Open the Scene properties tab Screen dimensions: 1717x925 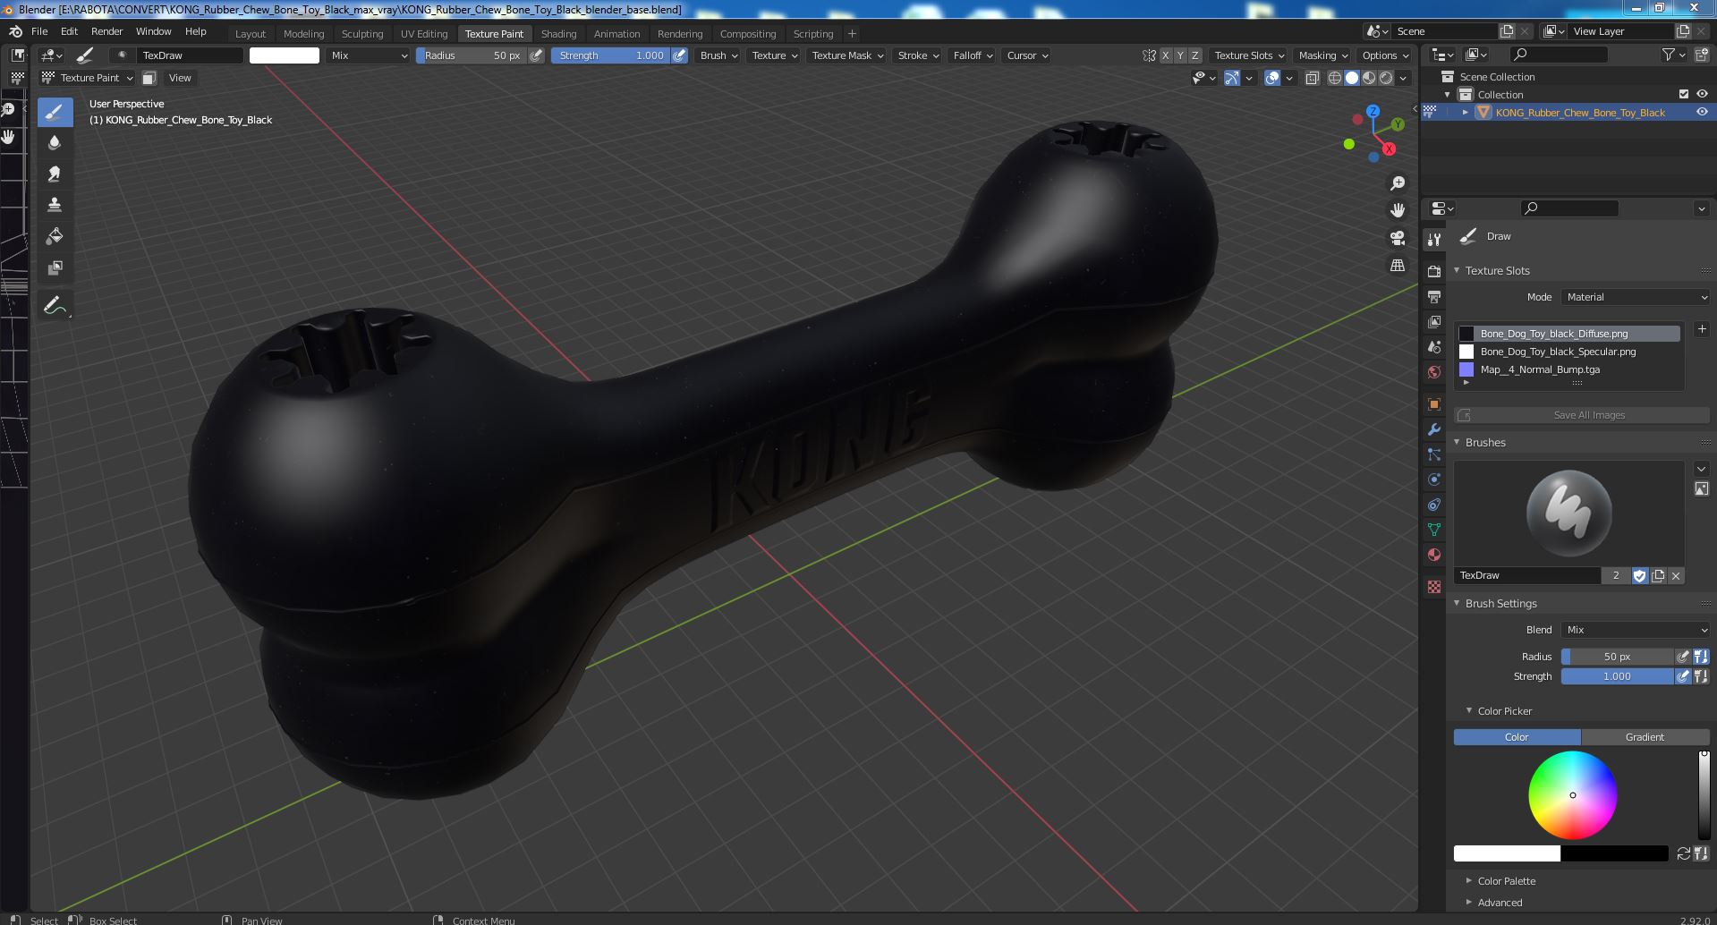[x=1434, y=346]
